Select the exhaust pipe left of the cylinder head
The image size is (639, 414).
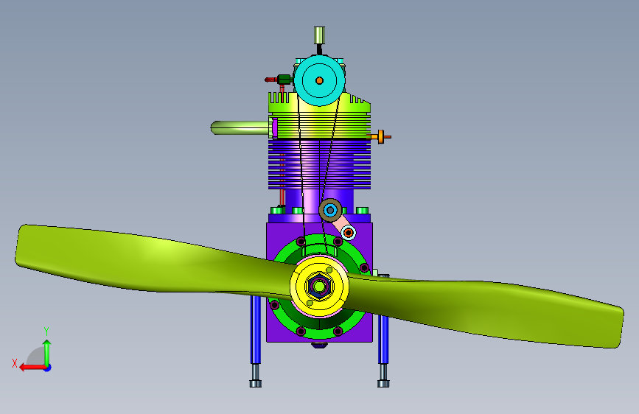coord(240,127)
